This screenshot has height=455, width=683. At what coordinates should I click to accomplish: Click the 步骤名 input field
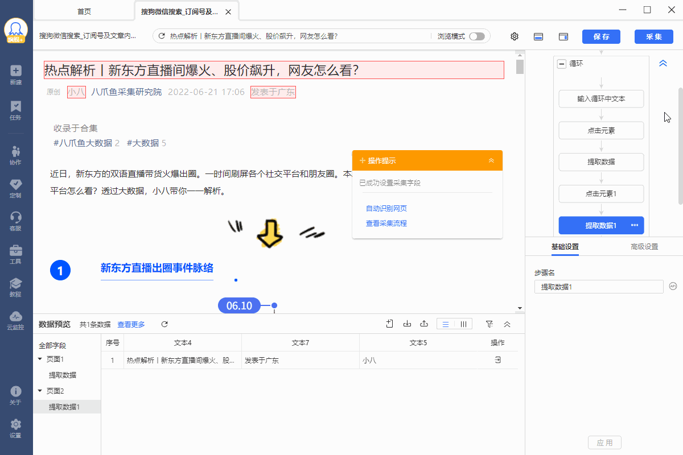[599, 287]
